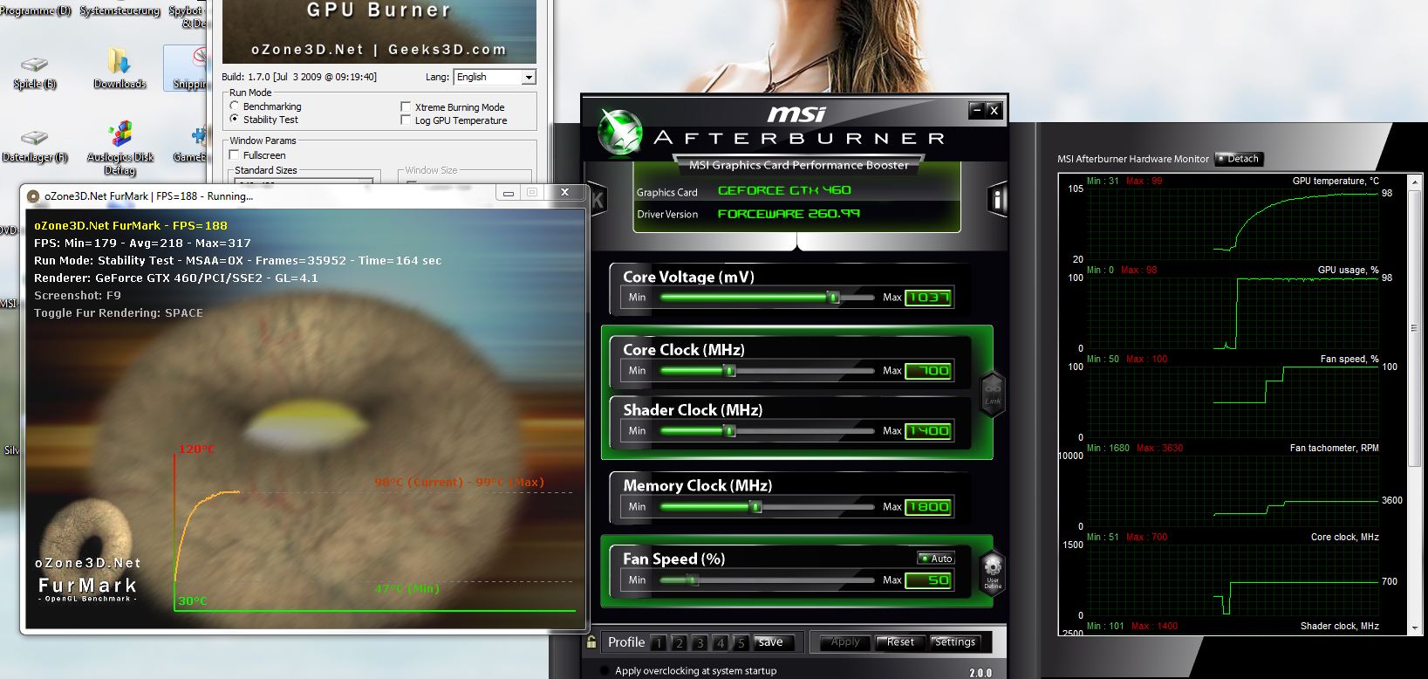Launch Auslogics Disk Defrag from desktop

(120, 148)
